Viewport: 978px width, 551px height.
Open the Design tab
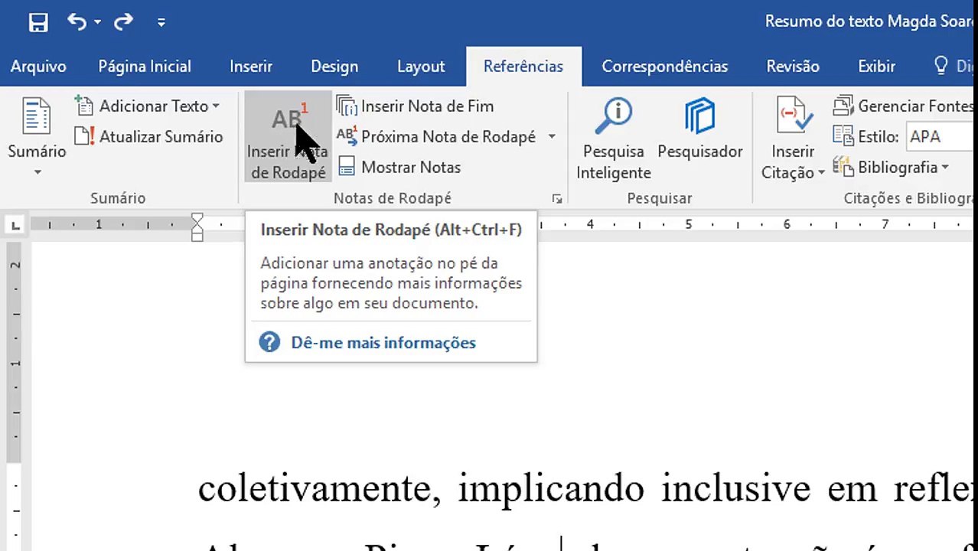point(334,67)
